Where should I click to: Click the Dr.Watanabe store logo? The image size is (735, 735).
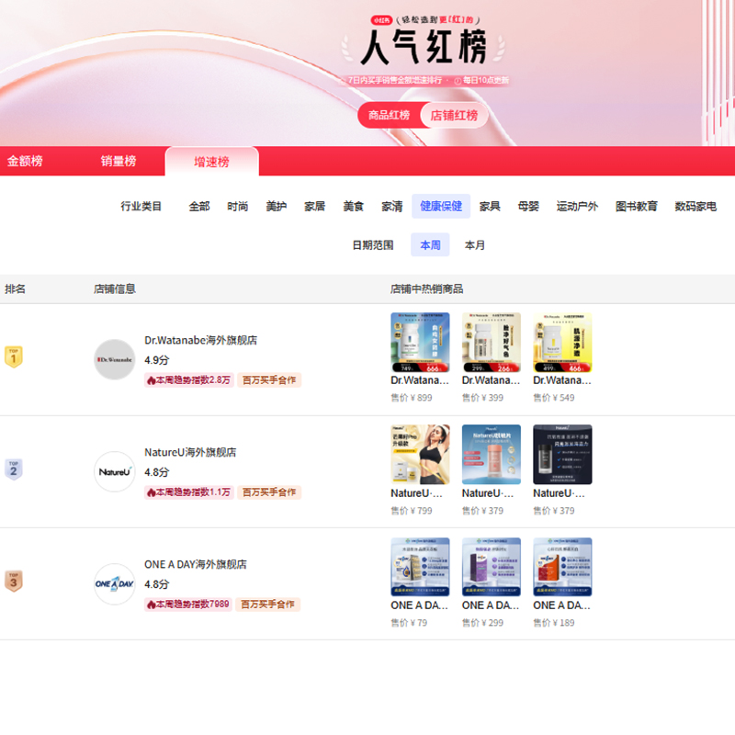[x=115, y=359]
